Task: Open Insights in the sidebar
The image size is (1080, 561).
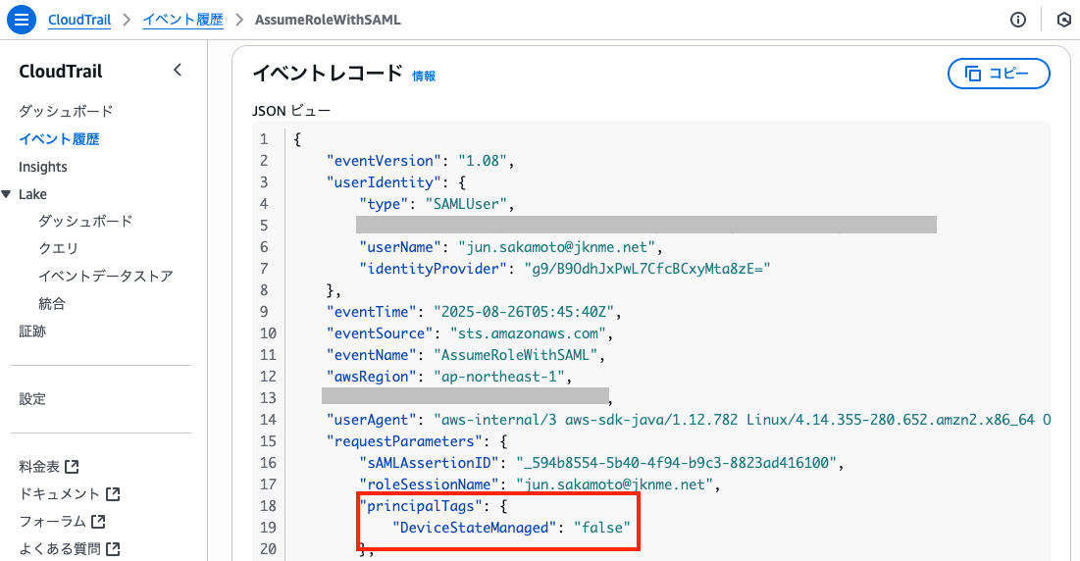Action: [43, 167]
